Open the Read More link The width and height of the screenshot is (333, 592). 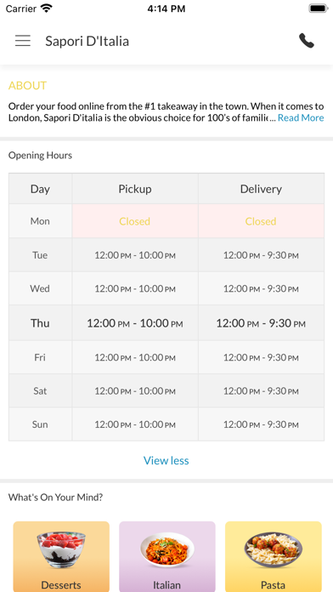click(301, 117)
